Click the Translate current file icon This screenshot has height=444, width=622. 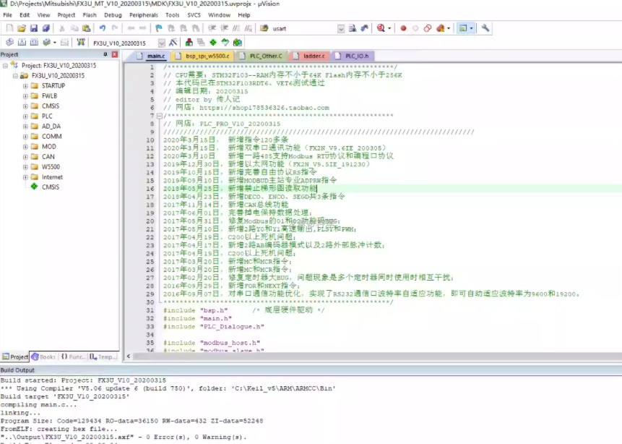pyautogui.click(x=9, y=41)
